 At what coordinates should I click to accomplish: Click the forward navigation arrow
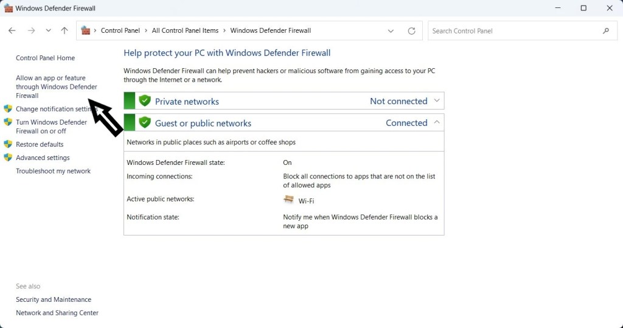[31, 30]
